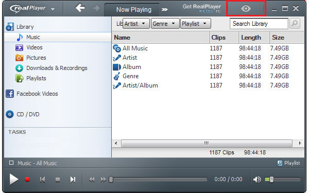309x193 pixels.
Task: Open the RealPlayer logo menu
Action: tap(32, 8)
